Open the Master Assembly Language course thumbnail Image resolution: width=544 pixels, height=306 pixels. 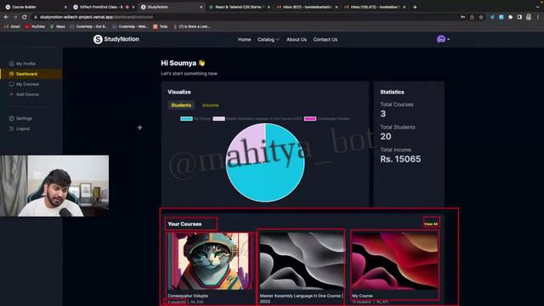point(302,261)
